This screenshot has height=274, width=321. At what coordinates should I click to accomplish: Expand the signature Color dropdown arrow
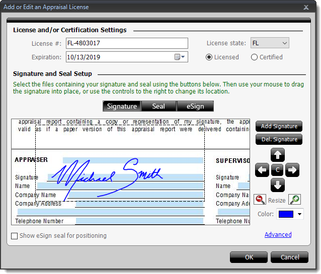300,215
